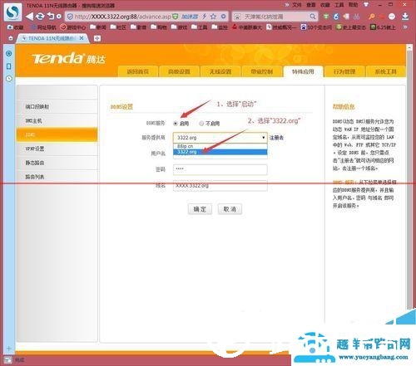Choose the 88ip.cn option in dropdown list
Image resolution: width=416 pixels, height=366 pixels.
click(220, 146)
